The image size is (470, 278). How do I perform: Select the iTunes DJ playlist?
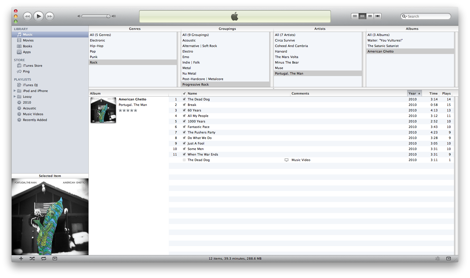pyautogui.click(x=50, y=85)
